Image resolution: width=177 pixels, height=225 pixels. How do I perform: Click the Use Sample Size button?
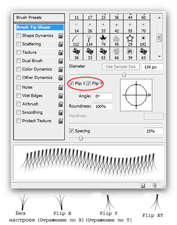click(121, 67)
